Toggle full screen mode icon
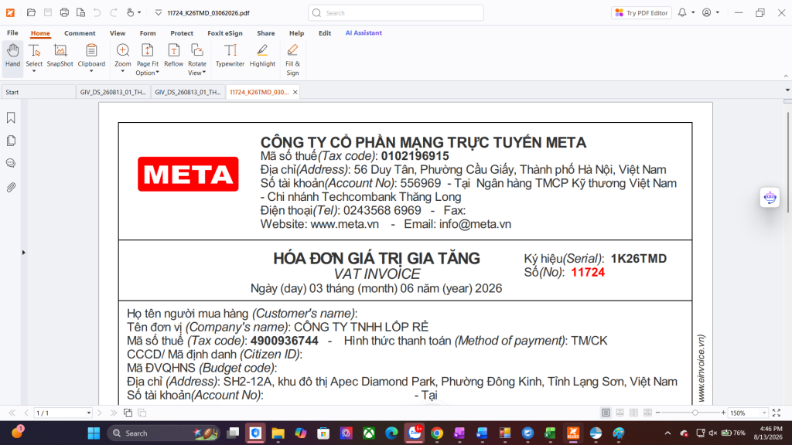The image size is (792, 445). click(x=777, y=413)
